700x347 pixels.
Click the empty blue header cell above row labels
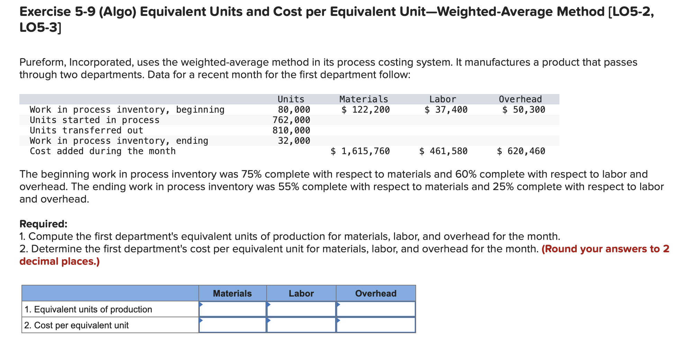click(x=111, y=293)
